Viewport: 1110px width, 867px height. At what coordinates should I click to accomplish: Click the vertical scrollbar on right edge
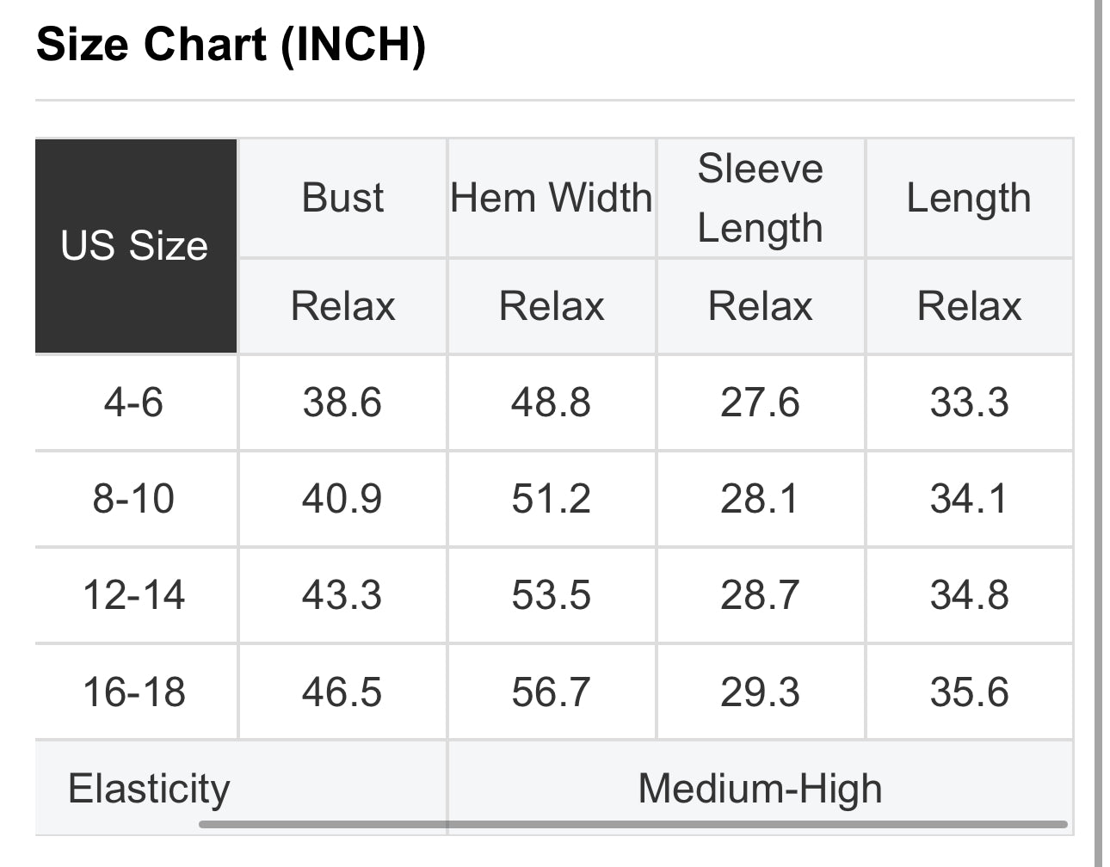[x=1098, y=430]
